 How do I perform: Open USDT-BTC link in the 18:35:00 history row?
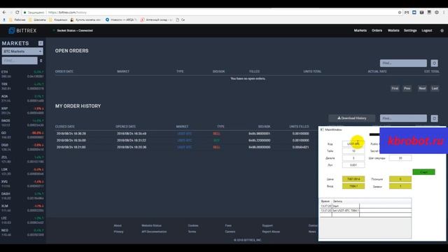pos(184,141)
